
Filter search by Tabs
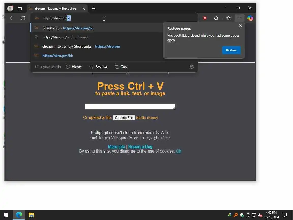tap(121, 67)
